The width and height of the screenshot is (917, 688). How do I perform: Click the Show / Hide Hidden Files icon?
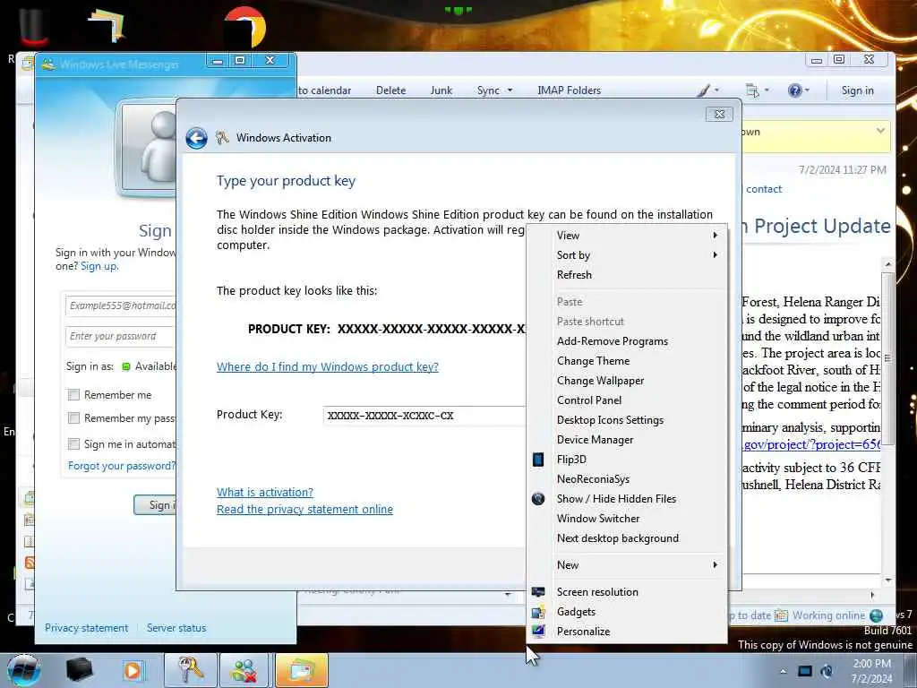tap(538, 499)
